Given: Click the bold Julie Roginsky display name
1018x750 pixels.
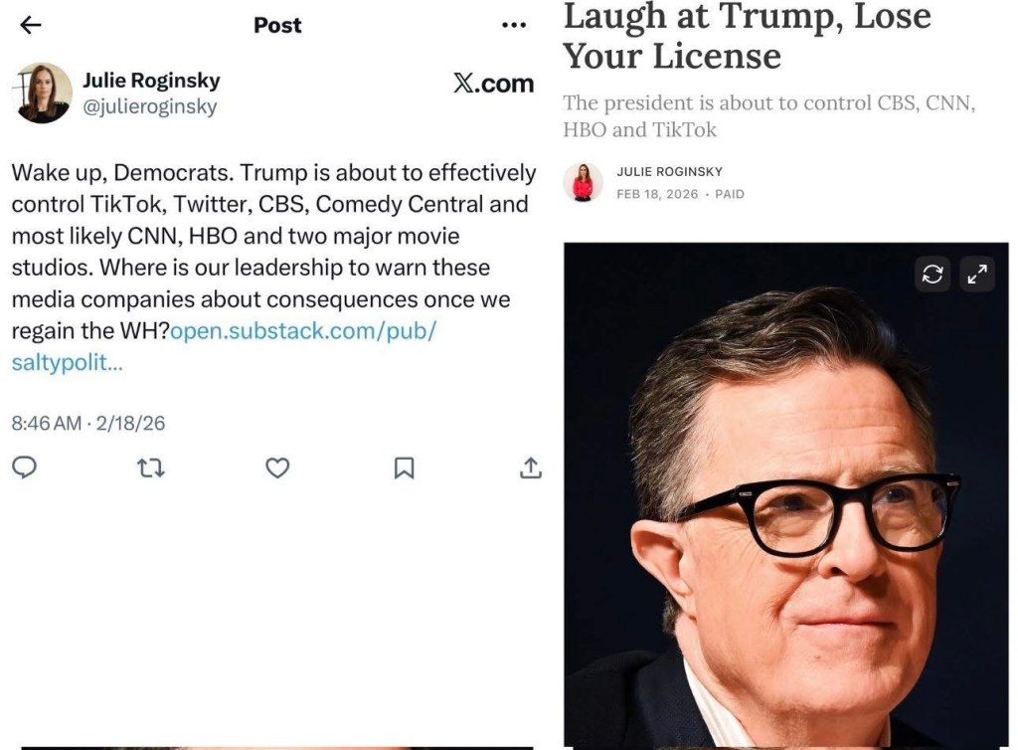Looking at the screenshot, I should pyautogui.click(x=151, y=81).
